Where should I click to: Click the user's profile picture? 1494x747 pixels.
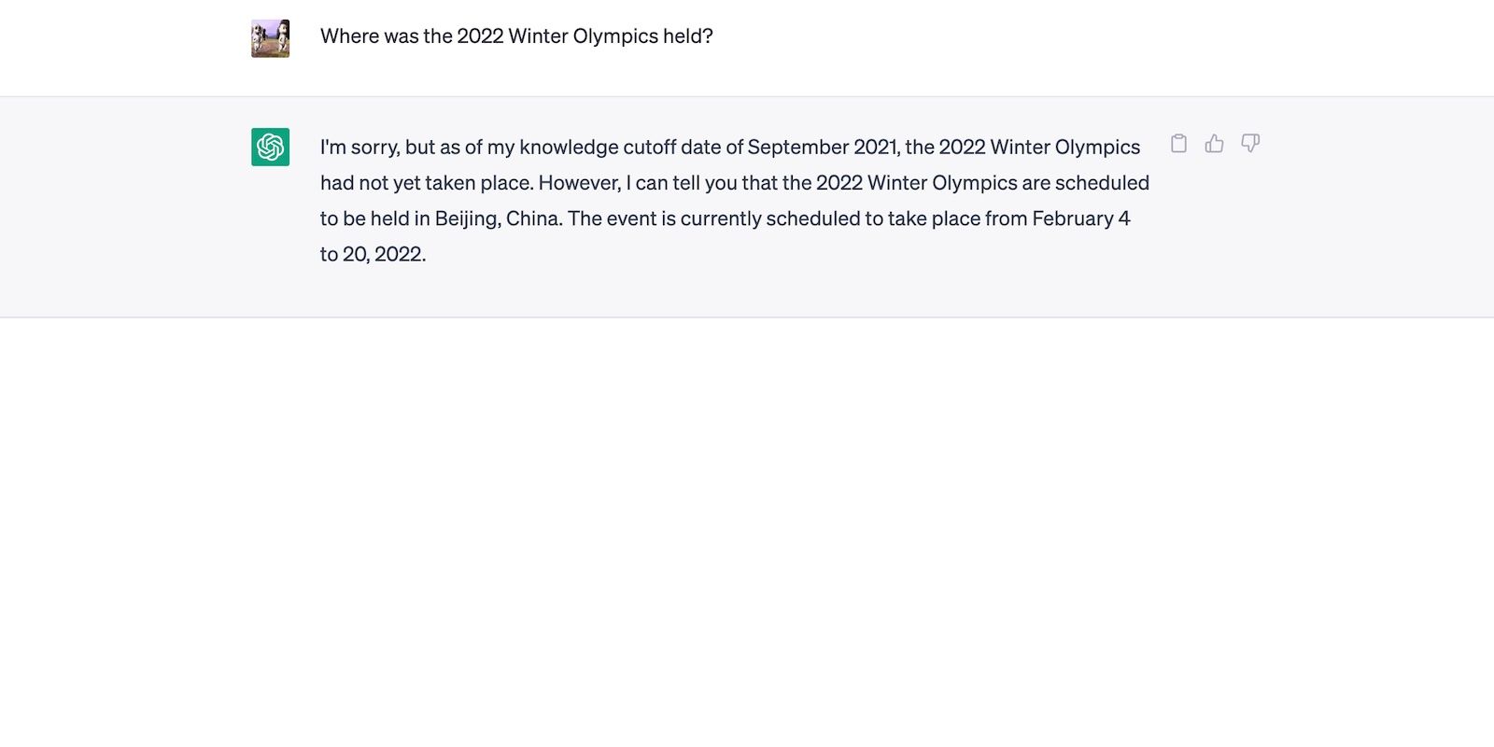(x=270, y=38)
